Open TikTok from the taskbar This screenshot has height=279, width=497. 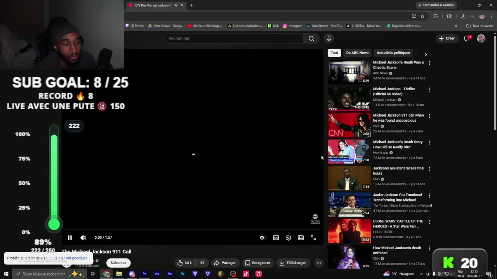pos(245,274)
